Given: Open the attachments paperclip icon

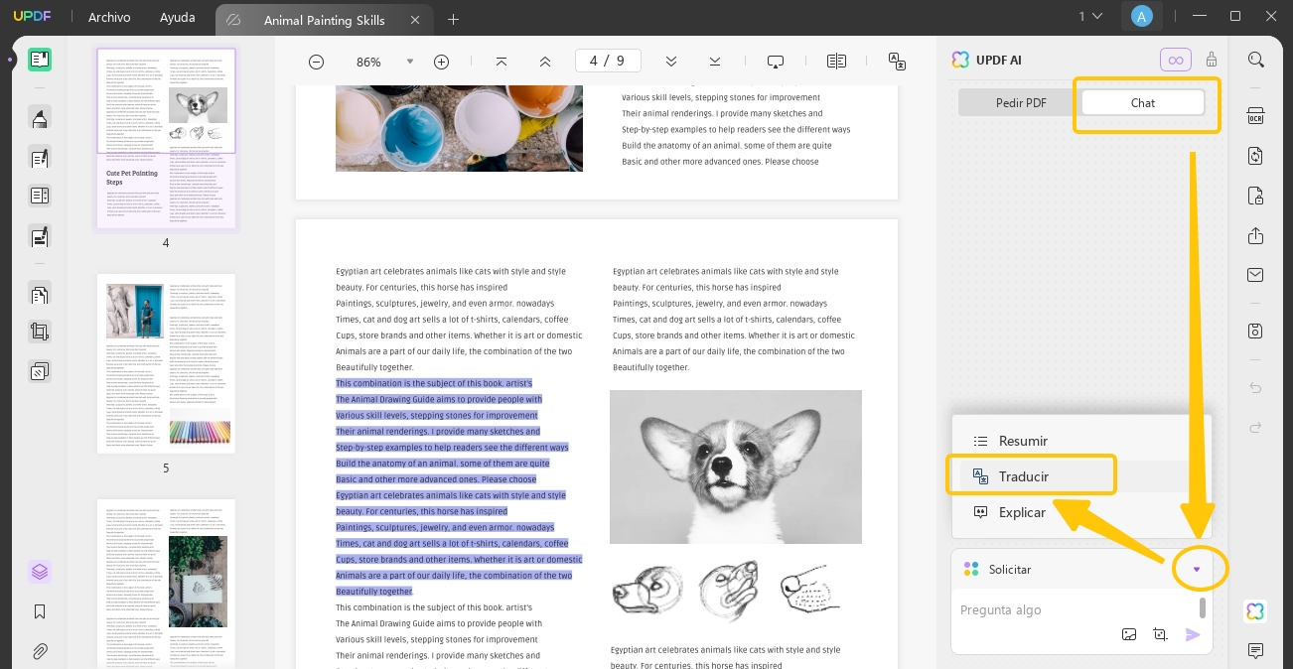Looking at the screenshot, I should 40,652.
